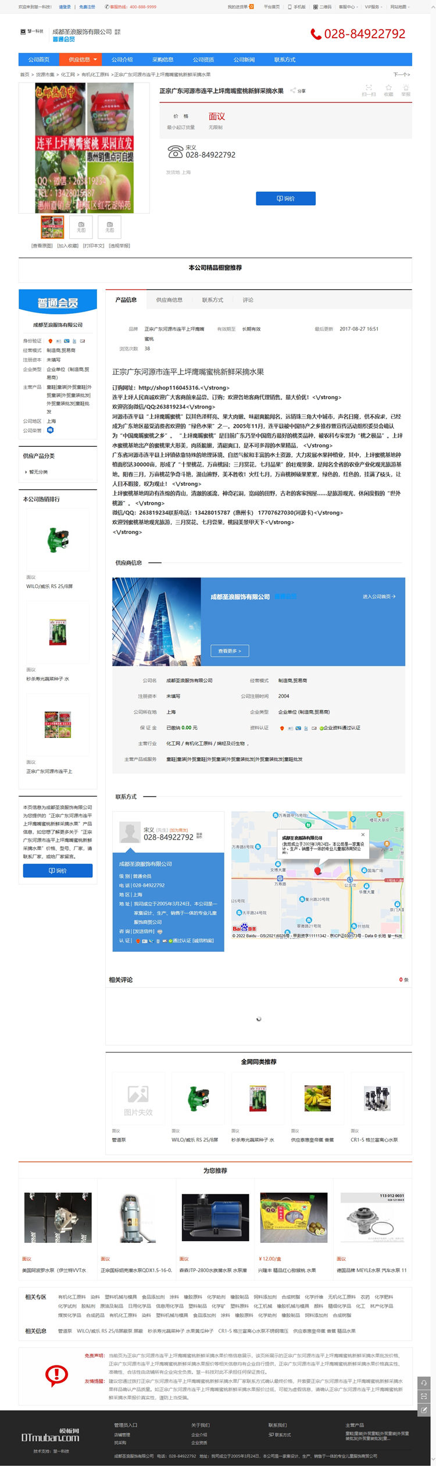Screen dimensions: 436x1466
Task: Click the 手机版 phone icon in top bar
Action: click(290, 7)
